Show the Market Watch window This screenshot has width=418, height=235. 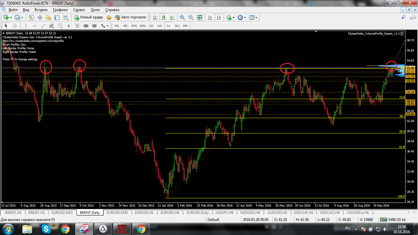pyautogui.click(x=31, y=17)
